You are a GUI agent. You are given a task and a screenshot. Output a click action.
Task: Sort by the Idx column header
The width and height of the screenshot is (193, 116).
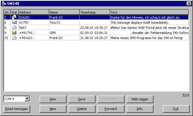coord(7,12)
